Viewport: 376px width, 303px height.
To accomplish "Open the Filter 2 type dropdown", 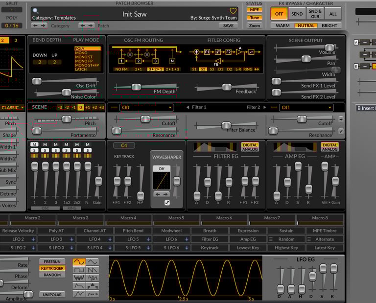I will [x=306, y=107].
